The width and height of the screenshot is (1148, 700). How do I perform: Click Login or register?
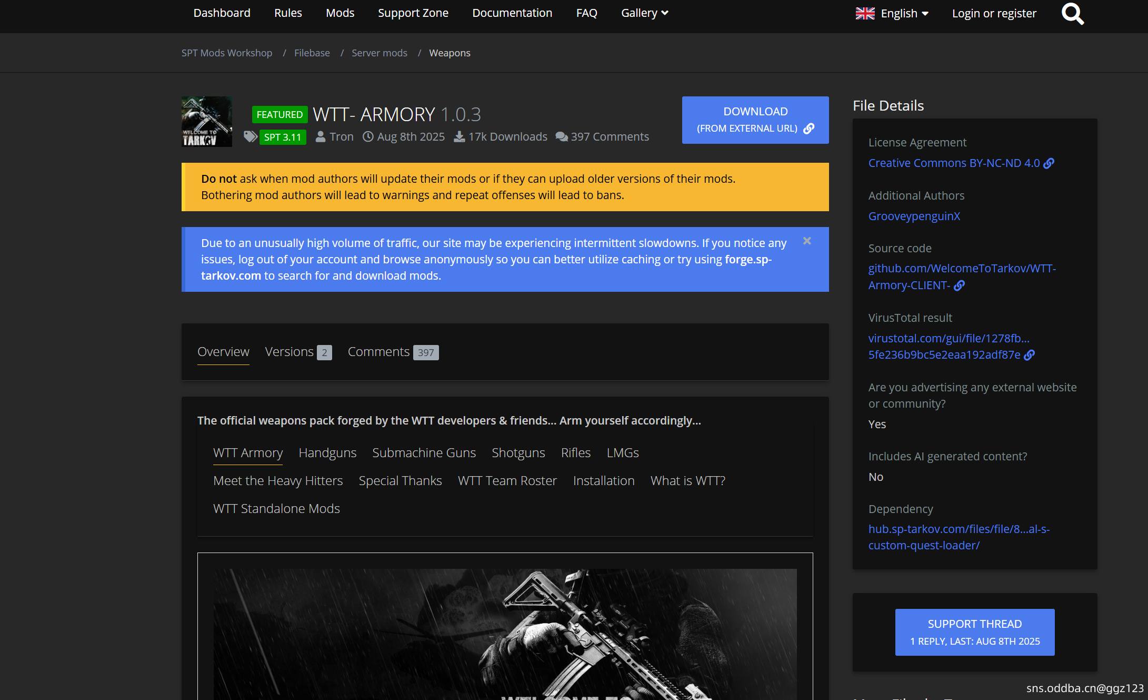point(994,14)
